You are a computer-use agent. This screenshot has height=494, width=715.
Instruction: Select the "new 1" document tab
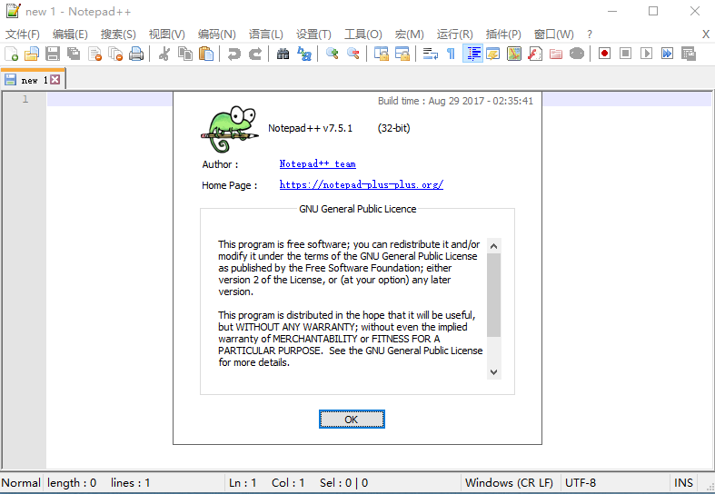click(34, 80)
